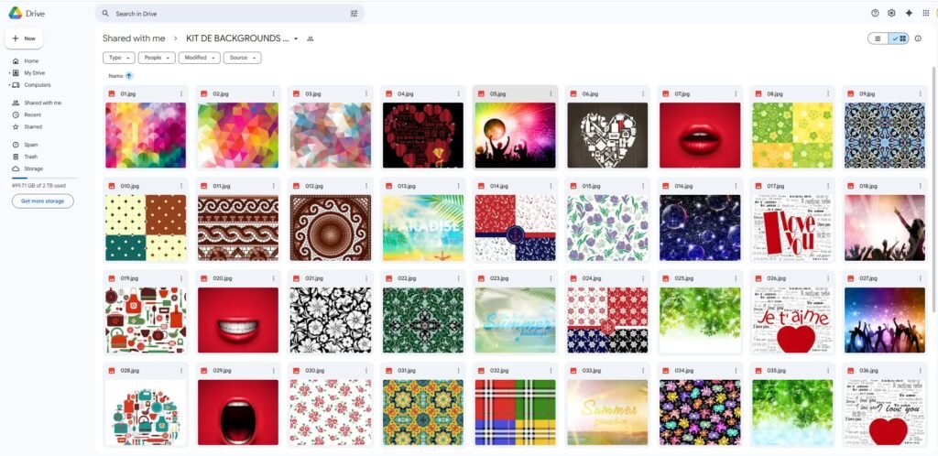Click Get more storage button
Image resolution: width=938 pixels, height=456 pixels.
point(42,201)
